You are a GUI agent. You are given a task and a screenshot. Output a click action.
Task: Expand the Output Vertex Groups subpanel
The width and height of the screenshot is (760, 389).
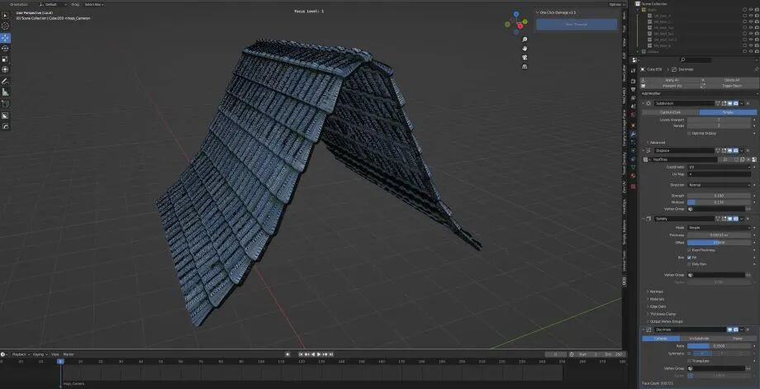point(664,321)
